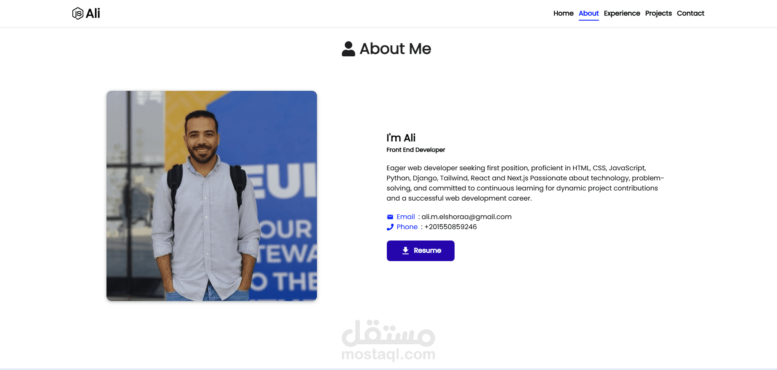Click the person icon beside About Me
The height and width of the screenshot is (370, 777).
point(348,49)
